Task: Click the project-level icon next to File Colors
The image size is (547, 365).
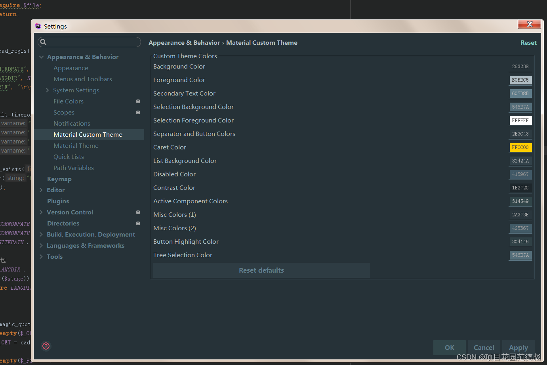Action: [x=138, y=101]
